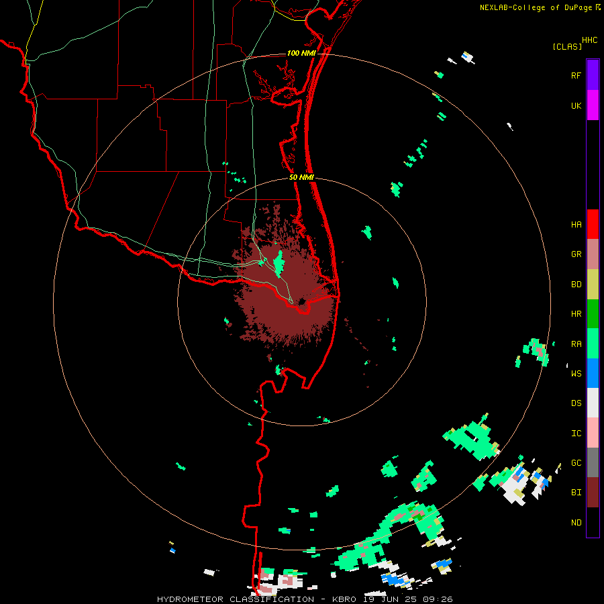
Task: Click the RA legend label
Action: (x=576, y=344)
